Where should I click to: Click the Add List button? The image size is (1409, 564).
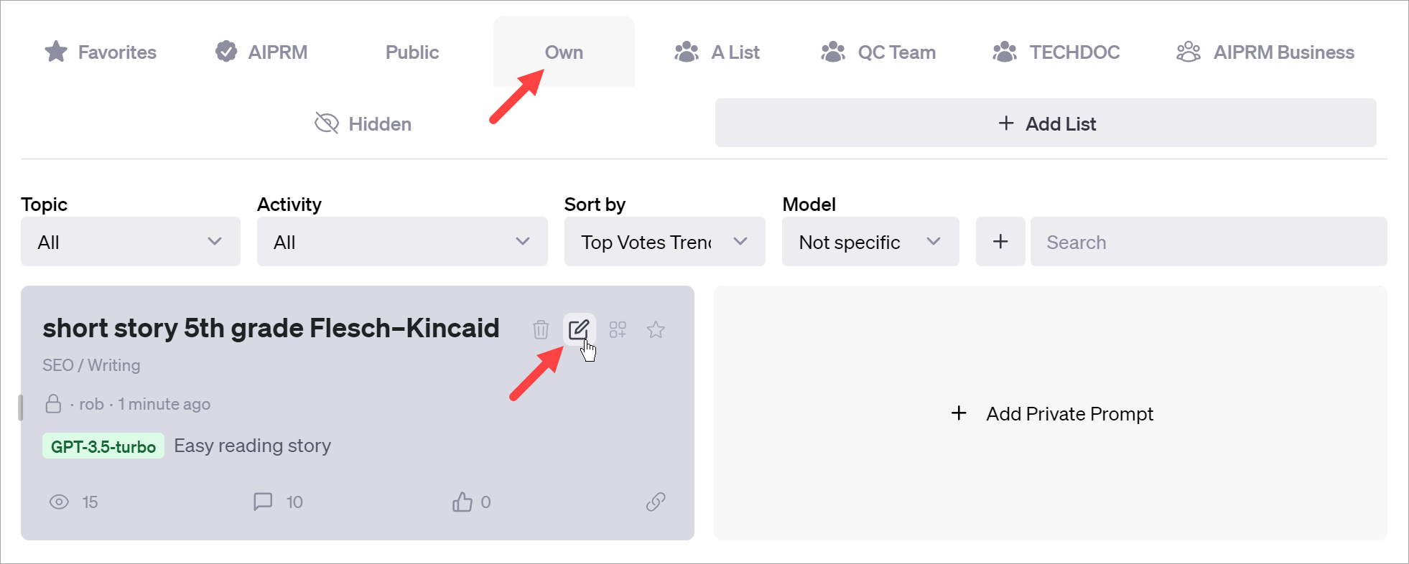point(1046,123)
